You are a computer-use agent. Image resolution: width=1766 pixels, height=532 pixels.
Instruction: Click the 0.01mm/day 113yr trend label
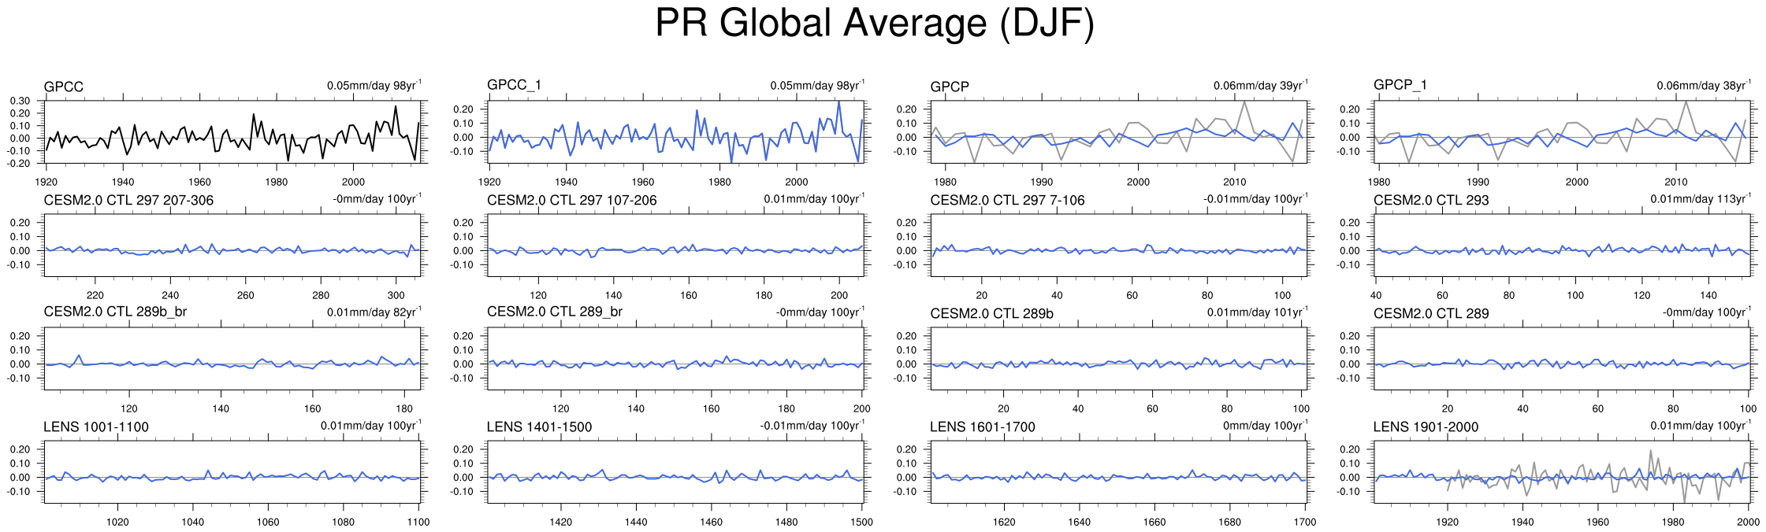coord(1700,199)
